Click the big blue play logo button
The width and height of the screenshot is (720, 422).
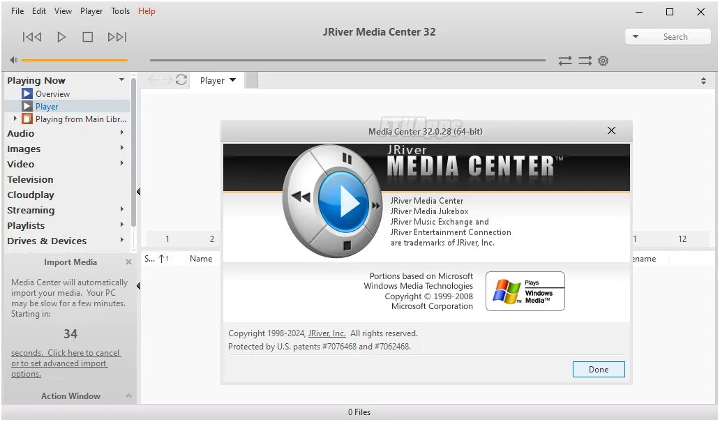pyautogui.click(x=345, y=202)
